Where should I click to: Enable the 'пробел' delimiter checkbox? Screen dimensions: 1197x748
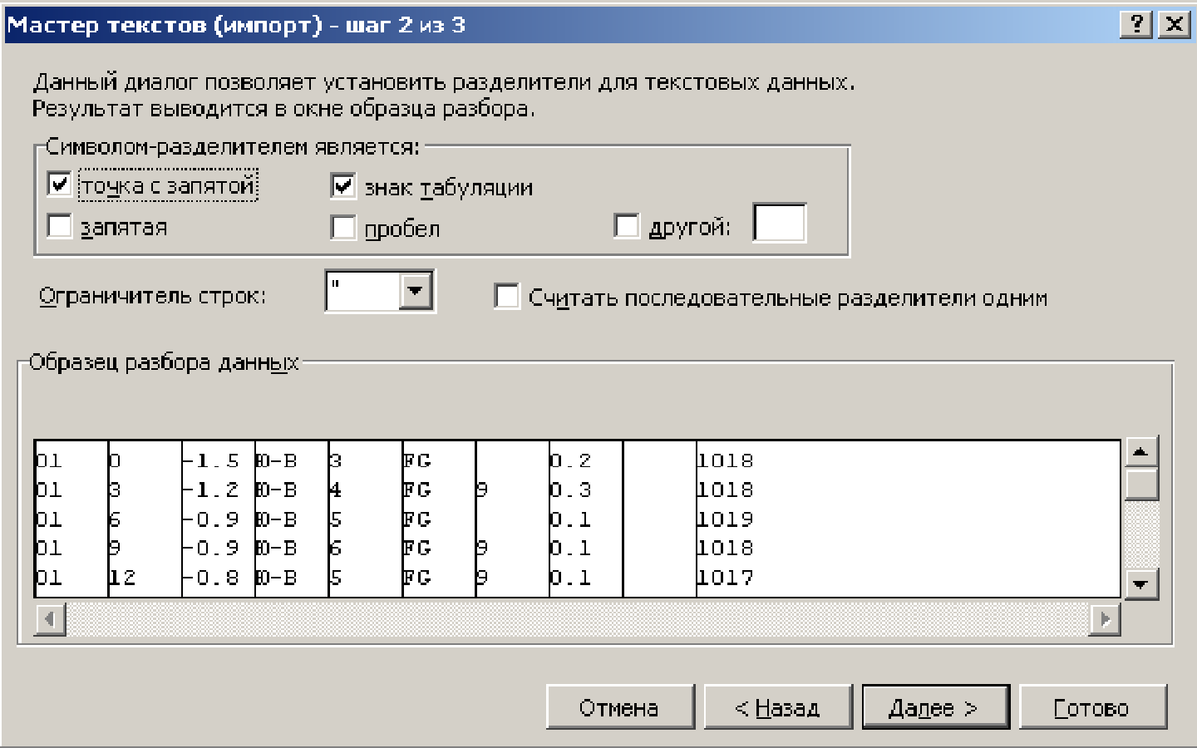(x=343, y=228)
